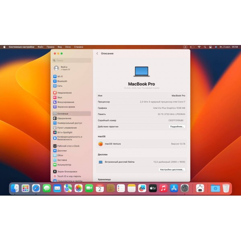
Task: Click Встроенный дисплей Retina row
Action: (x=141, y=162)
